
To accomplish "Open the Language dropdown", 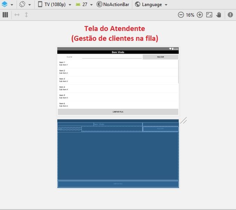I will [x=151, y=5].
